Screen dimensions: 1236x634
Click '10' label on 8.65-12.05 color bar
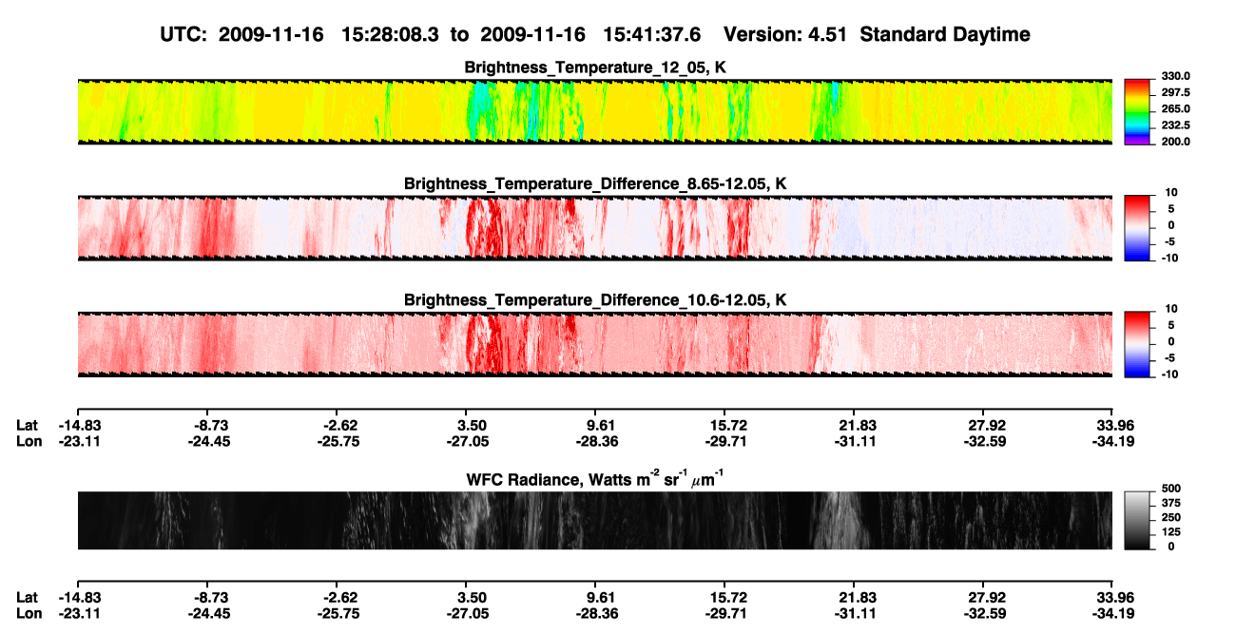pos(1171,192)
